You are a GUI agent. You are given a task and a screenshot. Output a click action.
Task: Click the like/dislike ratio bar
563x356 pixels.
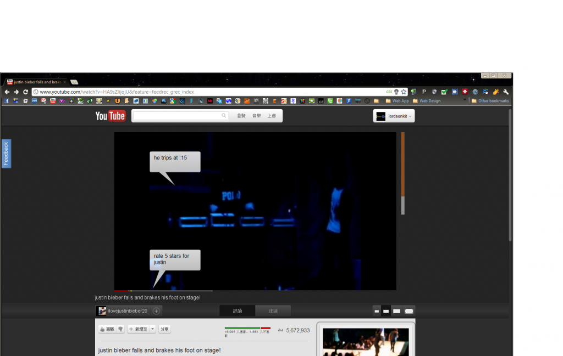(247, 328)
